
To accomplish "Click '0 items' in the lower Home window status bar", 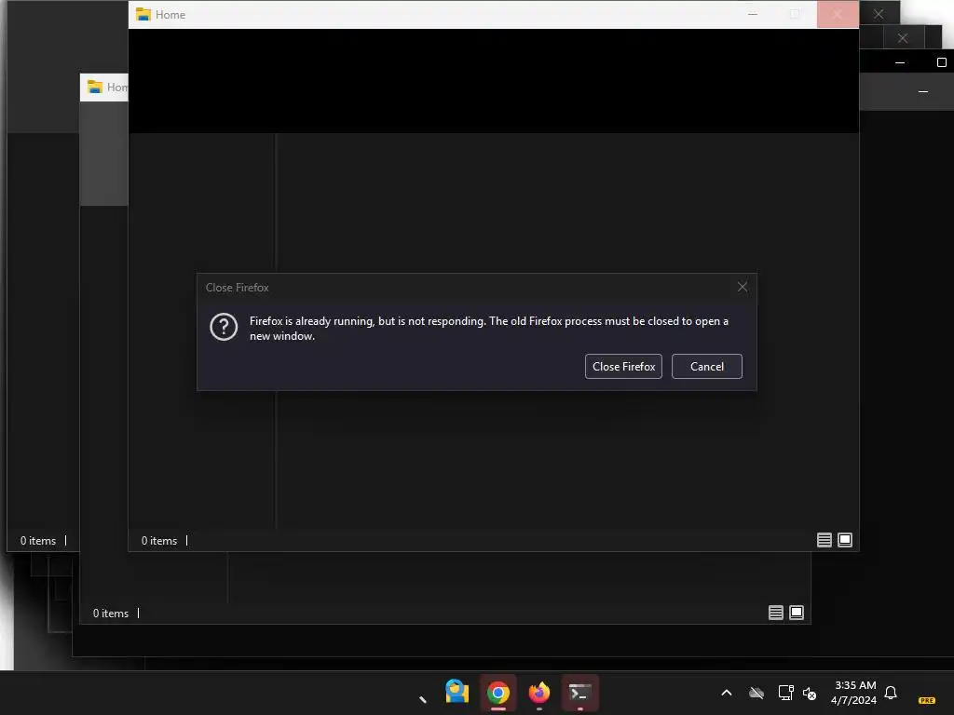I will (x=111, y=614).
